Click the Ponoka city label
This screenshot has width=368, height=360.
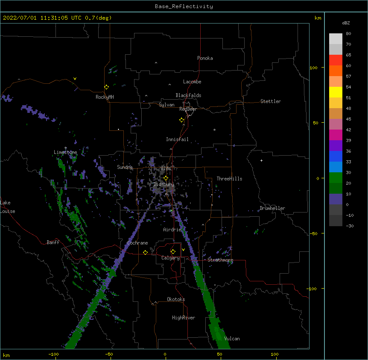205,58
